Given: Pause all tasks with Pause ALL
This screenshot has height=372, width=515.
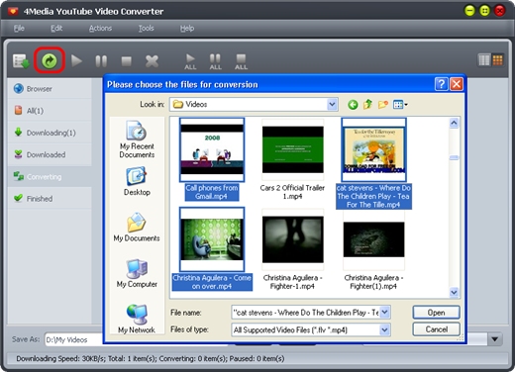Looking at the screenshot, I should (x=215, y=61).
